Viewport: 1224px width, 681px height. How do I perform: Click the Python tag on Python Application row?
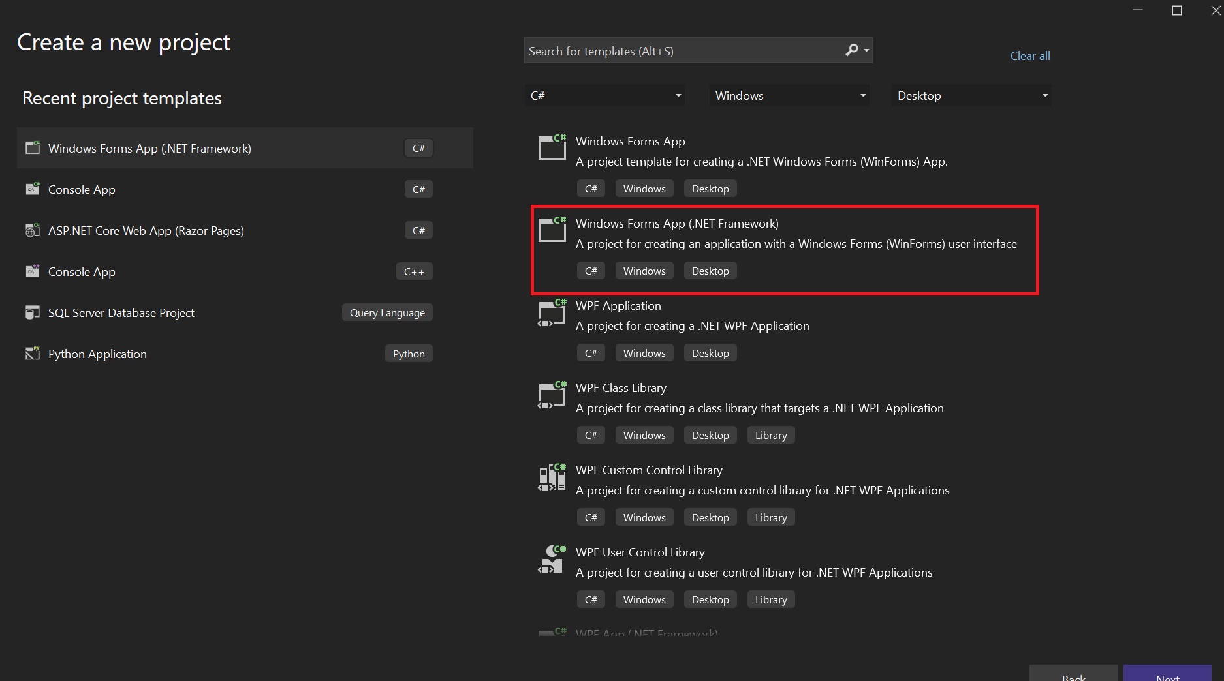click(409, 354)
